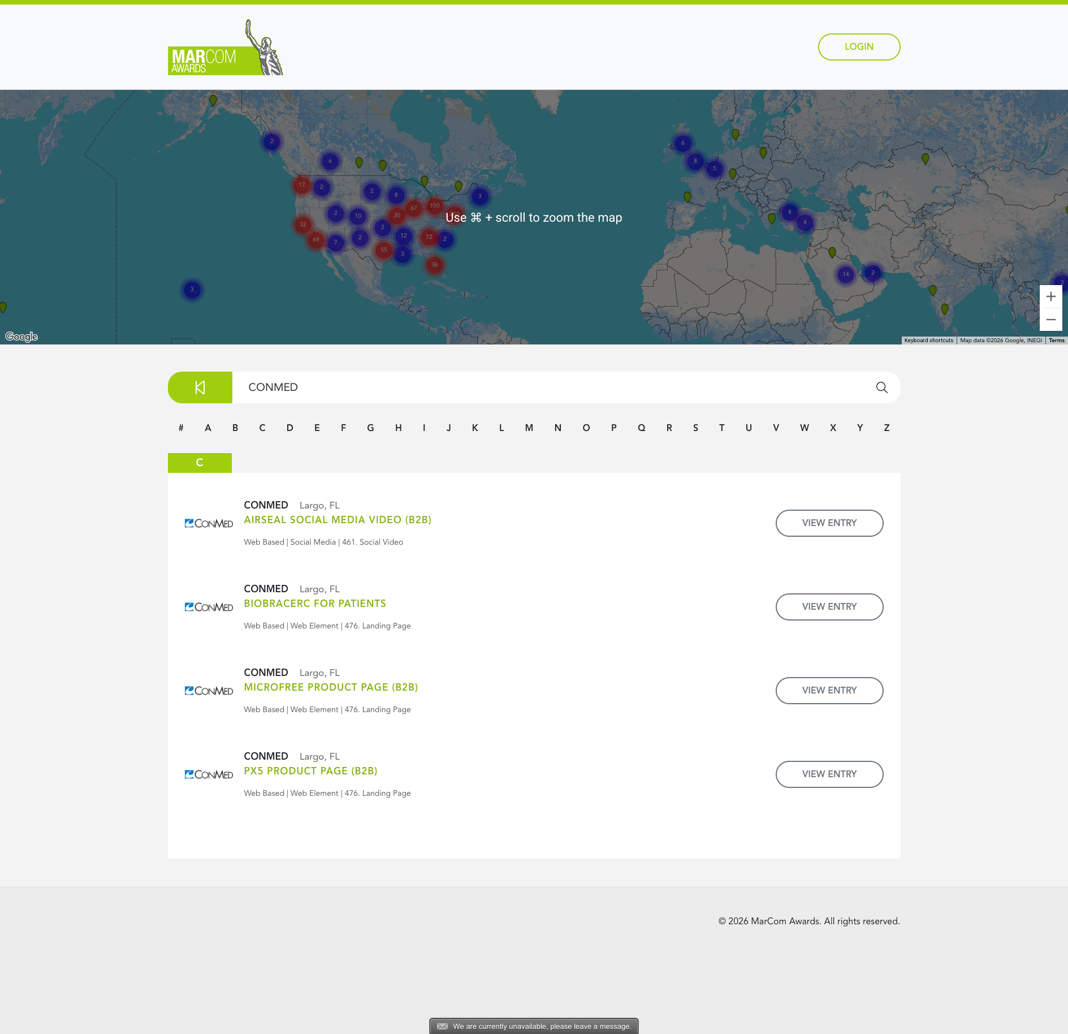The height and width of the screenshot is (1034, 1068).
Task: Open PX5 PRODUCT PAGE (B2B) title
Action: 310,771
